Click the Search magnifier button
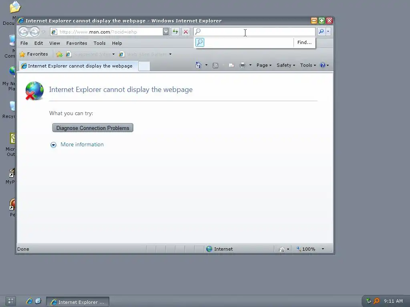 tap(321, 32)
